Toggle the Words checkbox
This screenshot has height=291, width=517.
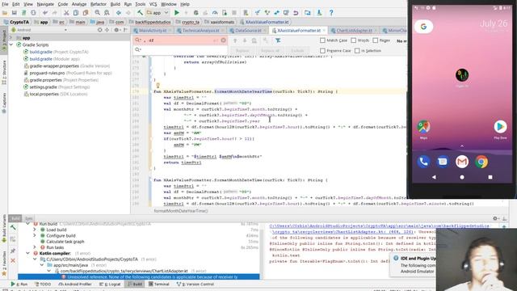(354, 40)
